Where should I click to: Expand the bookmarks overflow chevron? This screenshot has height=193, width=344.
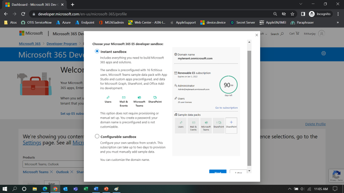tap(338, 23)
